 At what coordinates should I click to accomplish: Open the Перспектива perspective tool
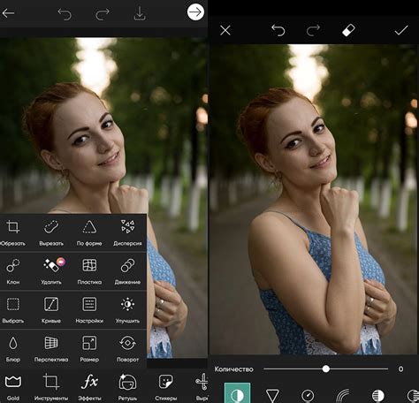51,349
